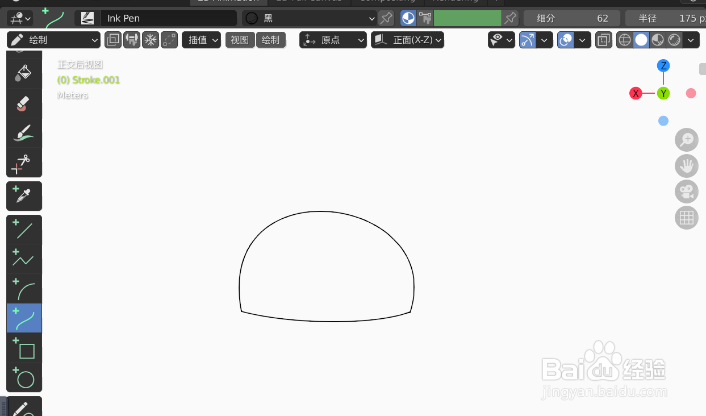Click the Ink Pen brush name field
Viewport: 706px width, 416px height.
(169, 18)
